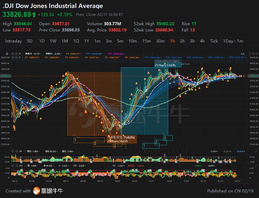Open settings gear for the KQ indicator

click(12, 166)
